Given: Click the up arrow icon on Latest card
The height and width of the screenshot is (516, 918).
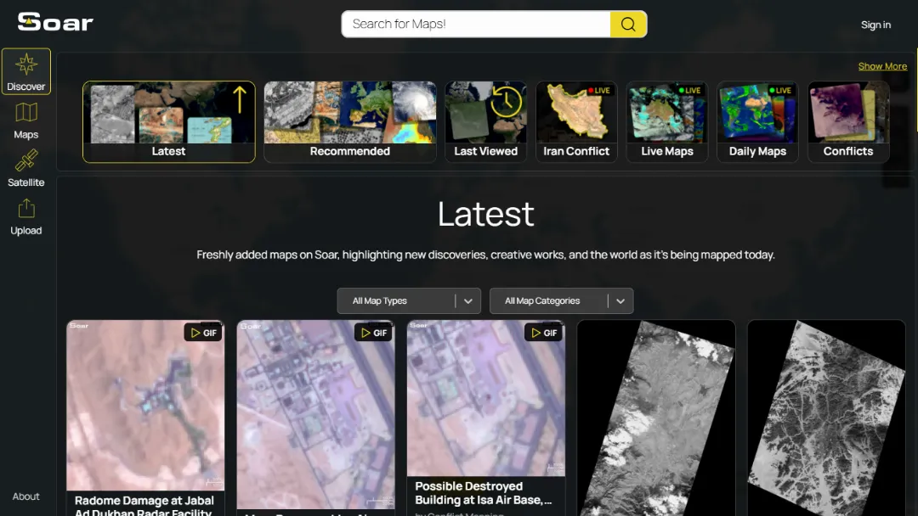Looking at the screenshot, I should [240, 99].
